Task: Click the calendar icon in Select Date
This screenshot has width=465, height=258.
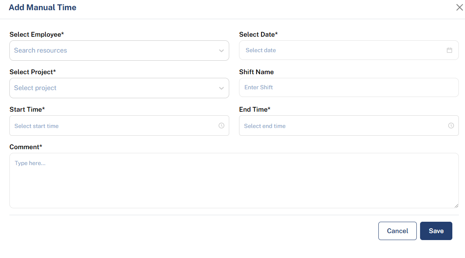Action: point(449,50)
